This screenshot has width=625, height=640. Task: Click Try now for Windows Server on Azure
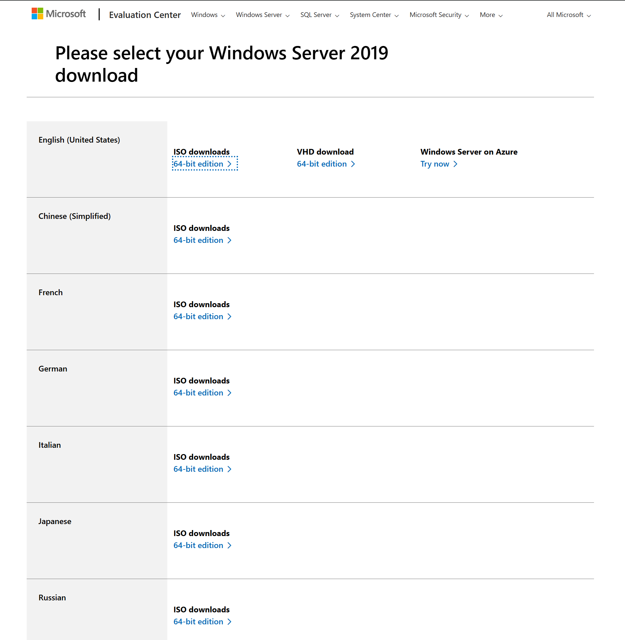click(x=439, y=164)
